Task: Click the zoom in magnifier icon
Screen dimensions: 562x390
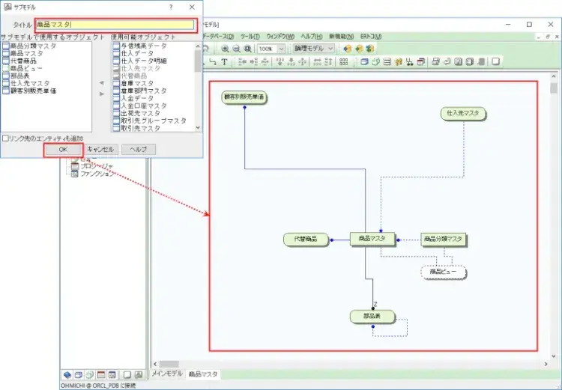Action: click(226, 49)
